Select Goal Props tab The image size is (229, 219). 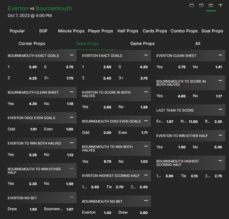coord(212,31)
